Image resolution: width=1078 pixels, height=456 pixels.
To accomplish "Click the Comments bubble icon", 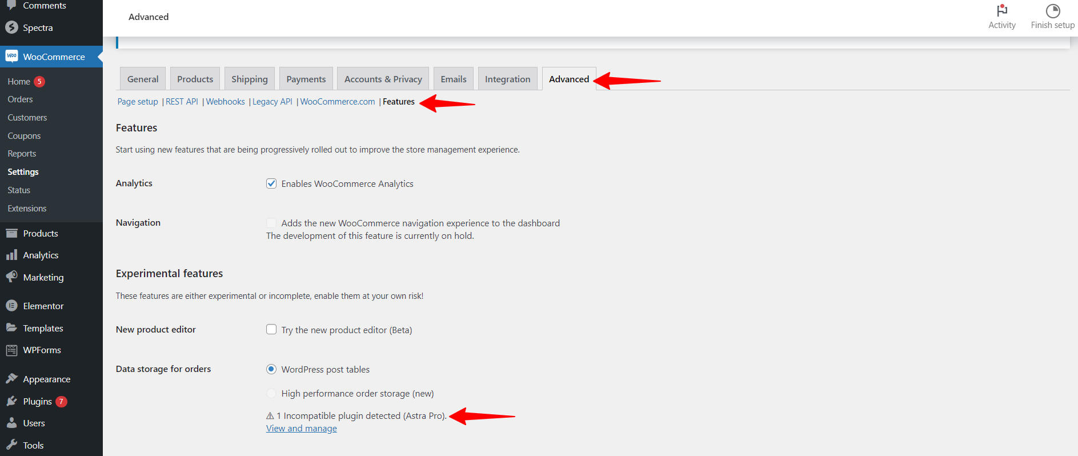I will click(11, 5).
